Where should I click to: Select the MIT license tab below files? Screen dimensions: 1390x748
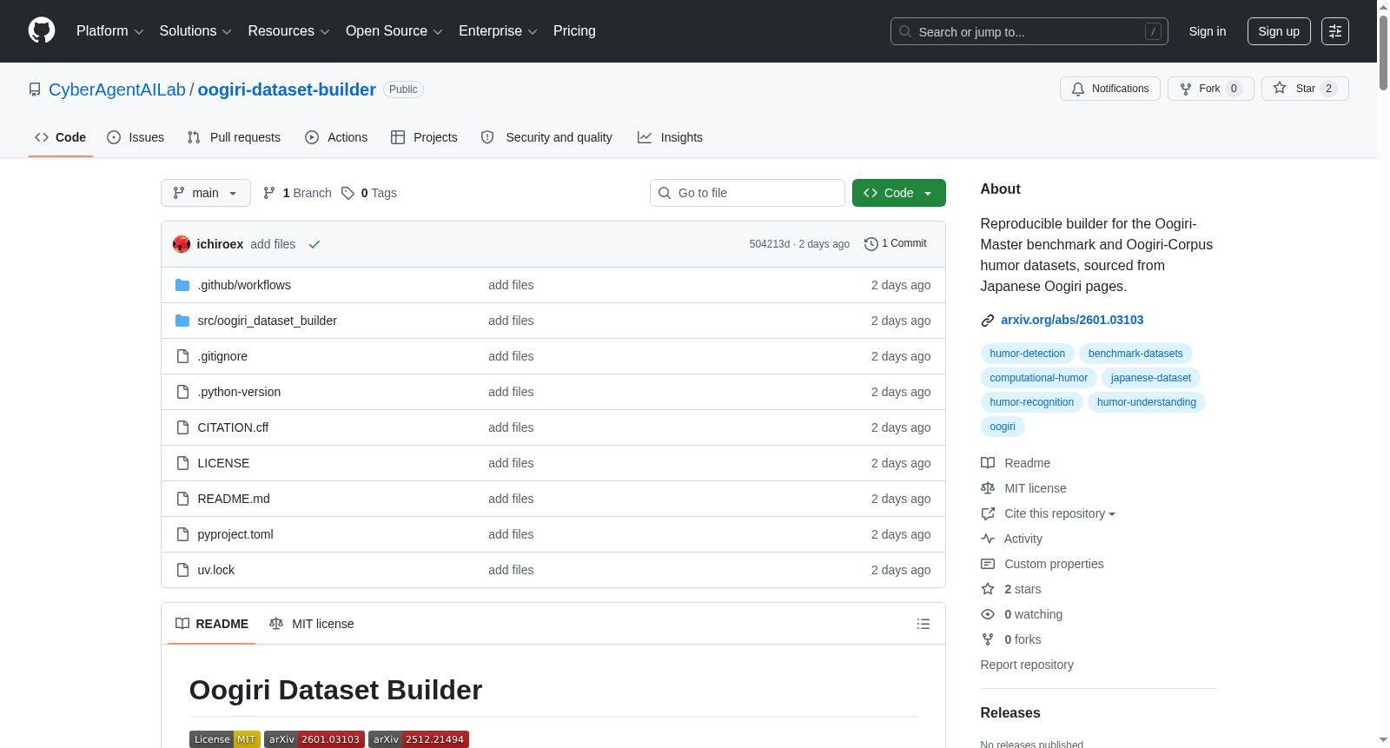coord(312,624)
